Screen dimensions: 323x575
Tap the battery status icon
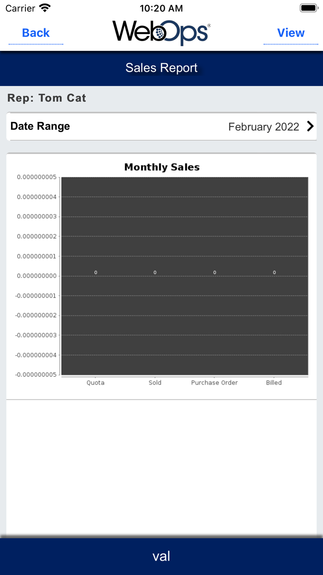[308, 8]
